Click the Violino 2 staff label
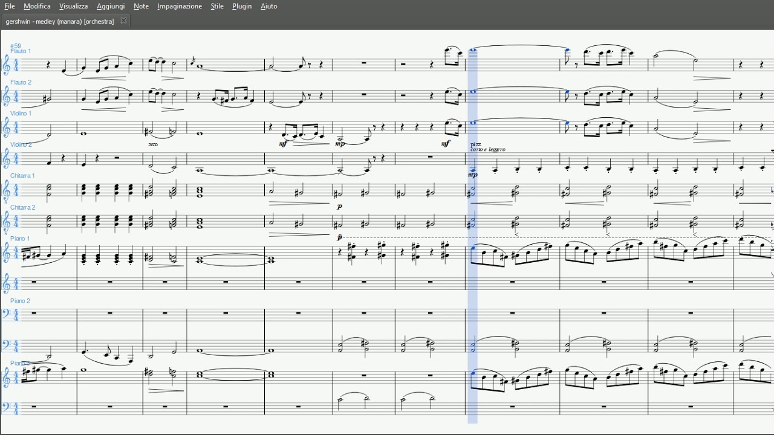 click(x=21, y=145)
